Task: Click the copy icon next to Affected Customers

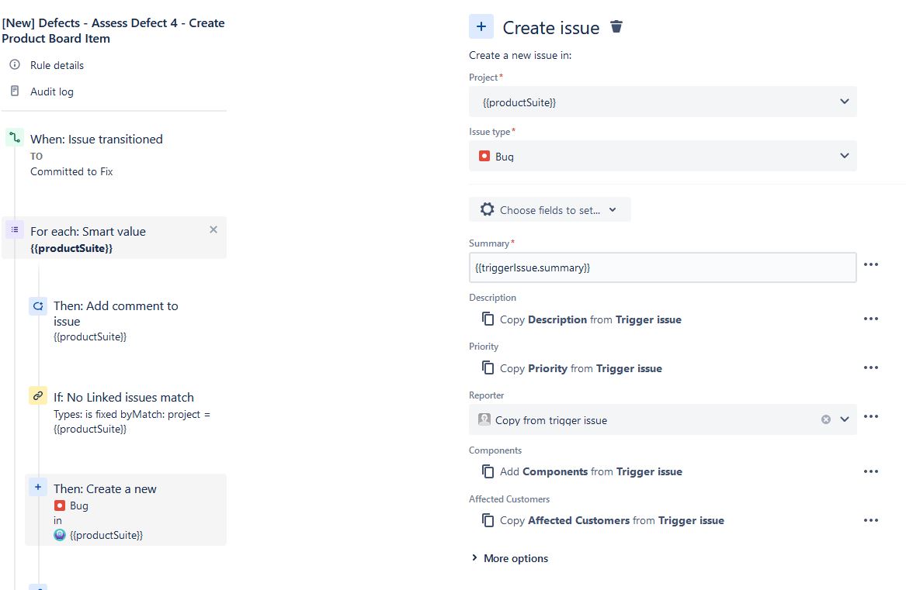Action: click(488, 520)
